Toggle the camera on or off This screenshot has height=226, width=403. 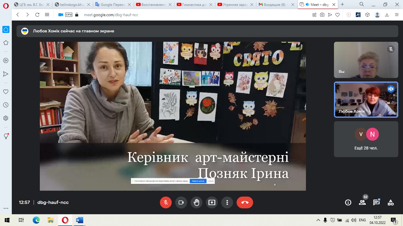coord(181,202)
